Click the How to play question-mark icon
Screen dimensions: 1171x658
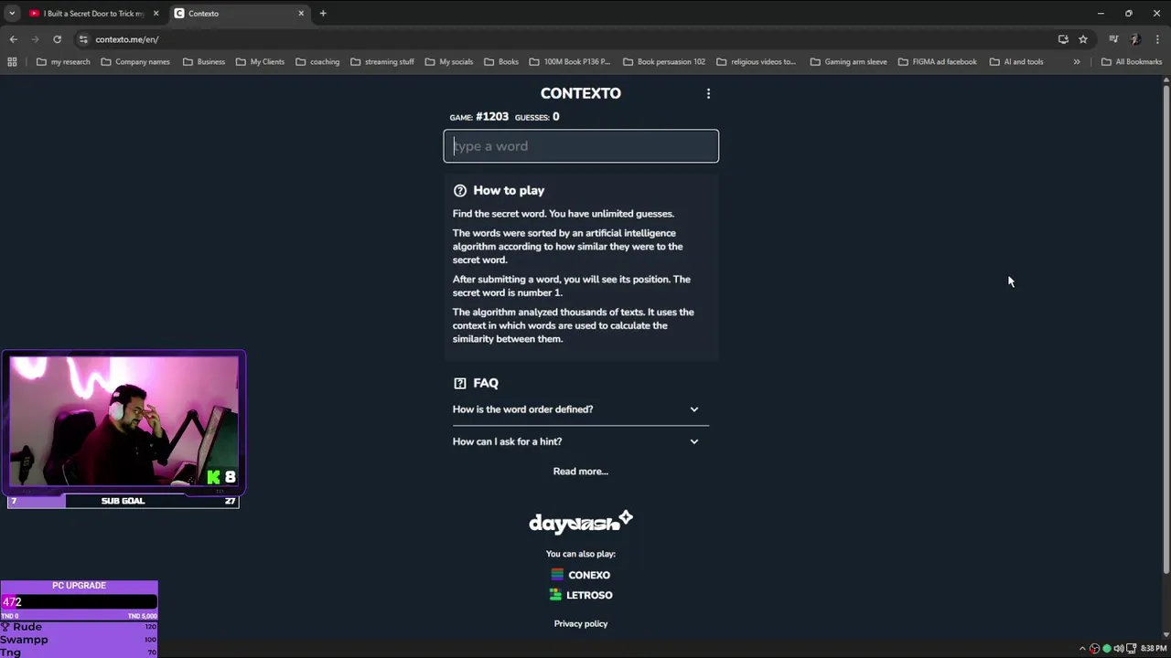460,190
